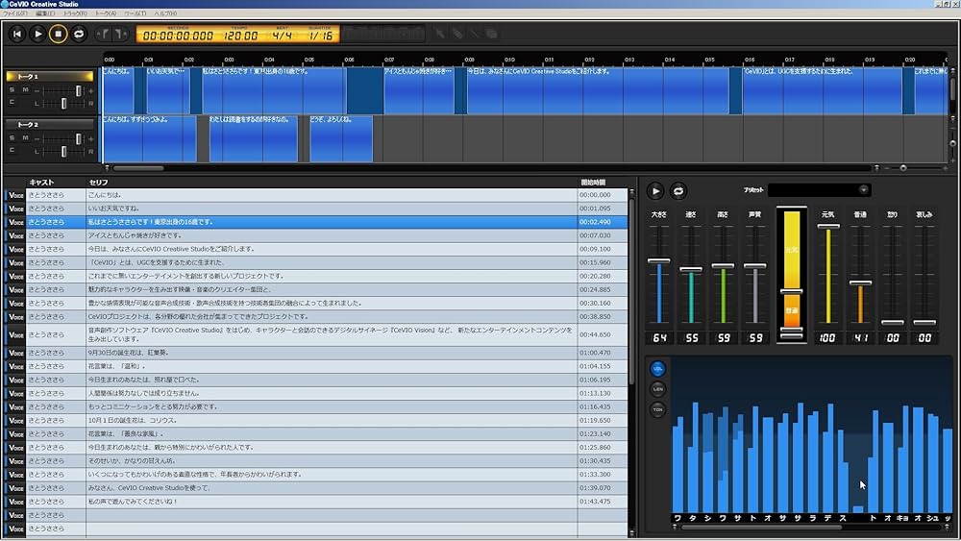Image resolution: width=961 pixels, height=541 pixels.
Task: Mute (M) the トーク1 track
Action: [25, 89]
